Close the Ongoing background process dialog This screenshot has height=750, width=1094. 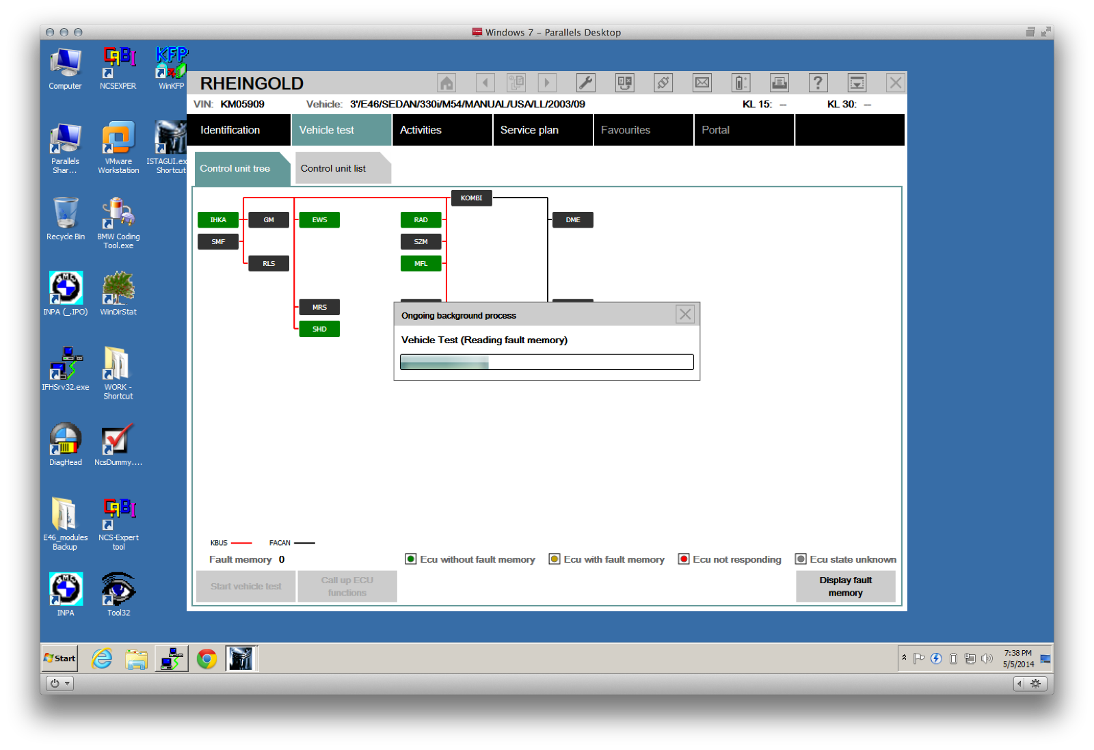coord(685,314)
